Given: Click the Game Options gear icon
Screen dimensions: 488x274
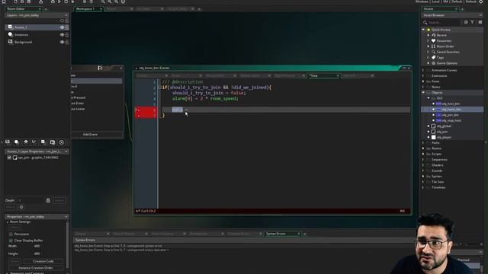Looking at the screenshot, I should pyautogui.click(x=434, y=63).
